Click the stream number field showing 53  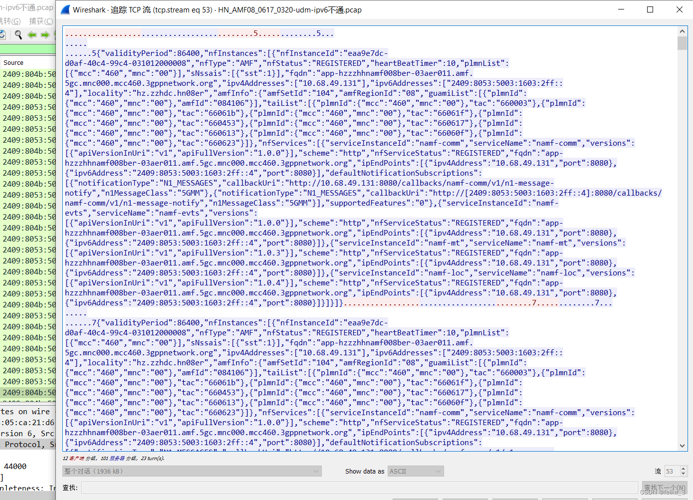tap(672, 471)
